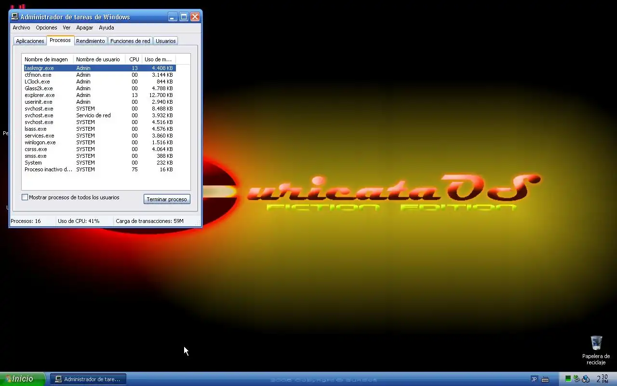Select the services.exe process row
This screenshot has height=386, width=617.
99,136
